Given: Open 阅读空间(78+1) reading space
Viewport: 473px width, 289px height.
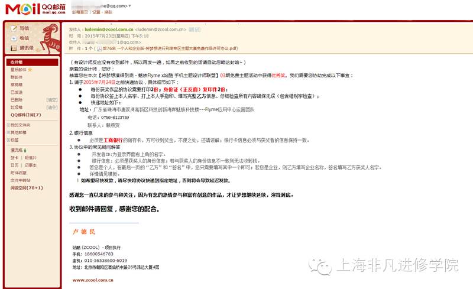Looking at the screenshot, I should 27,188.
